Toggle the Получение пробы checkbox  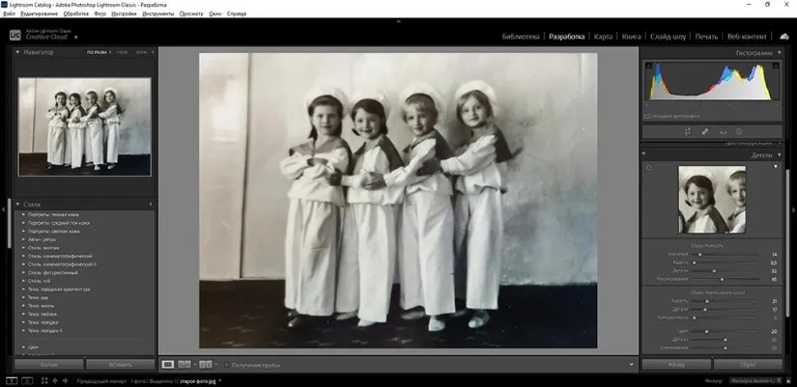pyautogui.click(x=226, y=365)
